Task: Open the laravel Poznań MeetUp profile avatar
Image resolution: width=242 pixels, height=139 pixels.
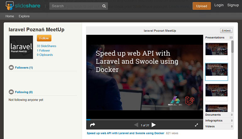Action: point(21,47)
